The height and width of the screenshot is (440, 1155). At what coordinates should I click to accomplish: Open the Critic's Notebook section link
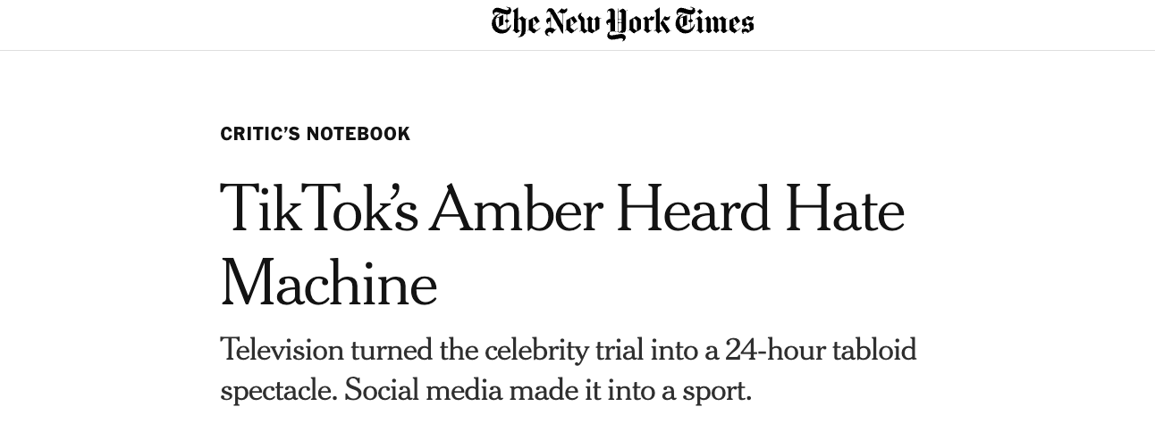click(x=315, y=134)
